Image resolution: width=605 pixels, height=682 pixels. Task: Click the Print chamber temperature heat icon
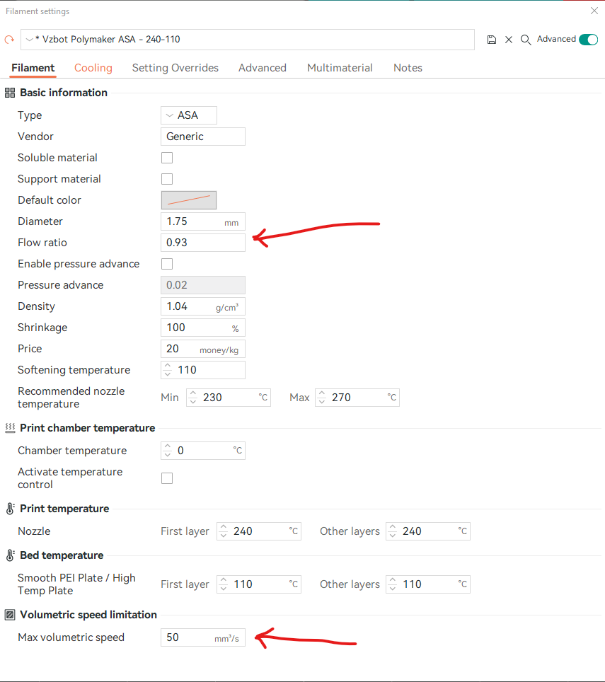tap(10, 428)
